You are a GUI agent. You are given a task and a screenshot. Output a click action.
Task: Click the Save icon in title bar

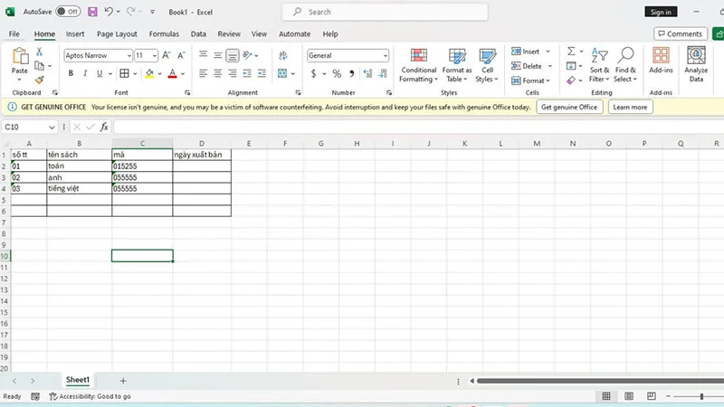tap(92, 12)
